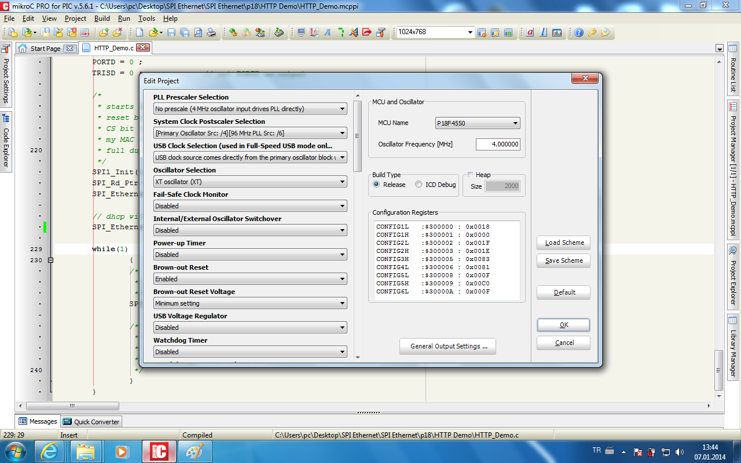Open Windows Explorer folder on taskbar
Viewport: 741px width, 463px height.
coord(85,451)
